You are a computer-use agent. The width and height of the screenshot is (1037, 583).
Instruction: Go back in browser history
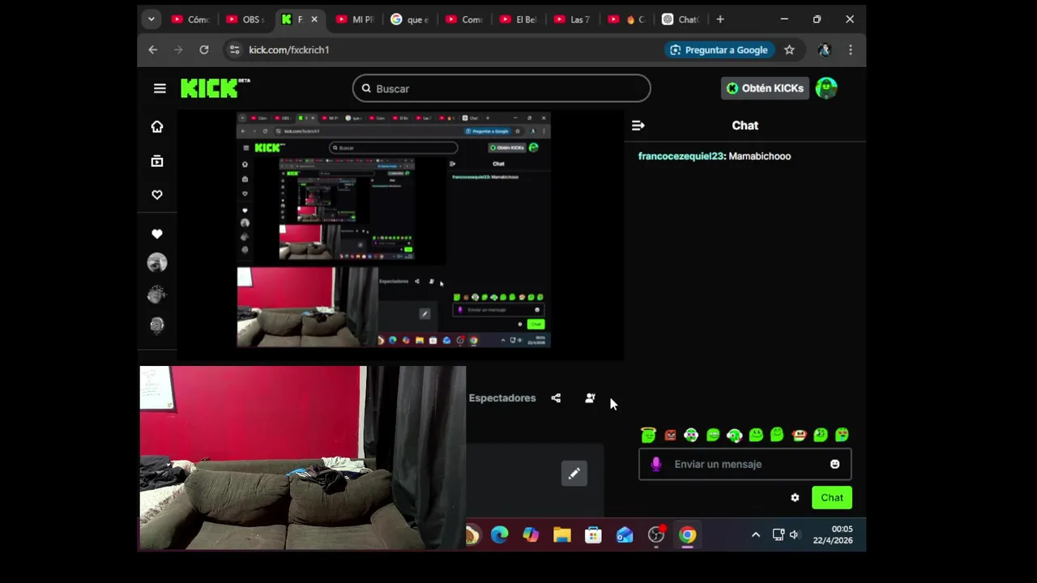(152, 49)
